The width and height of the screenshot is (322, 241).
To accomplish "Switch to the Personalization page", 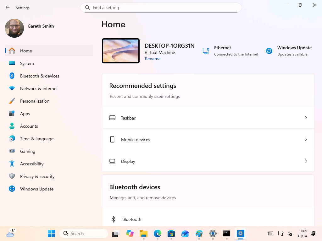I will pos(49,101).
